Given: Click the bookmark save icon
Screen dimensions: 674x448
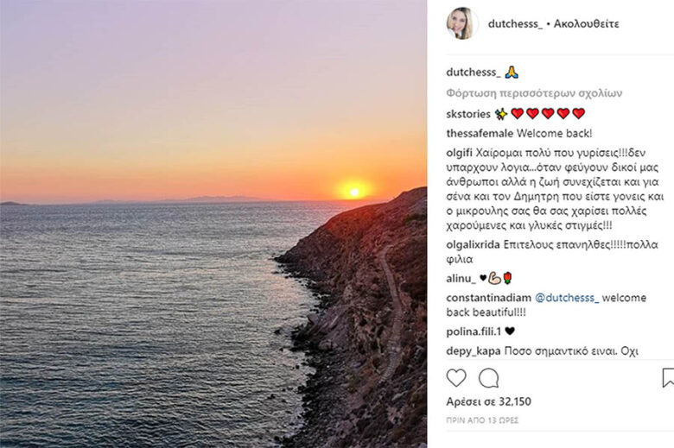Looking at the screenshot, I should click(669, 378).
